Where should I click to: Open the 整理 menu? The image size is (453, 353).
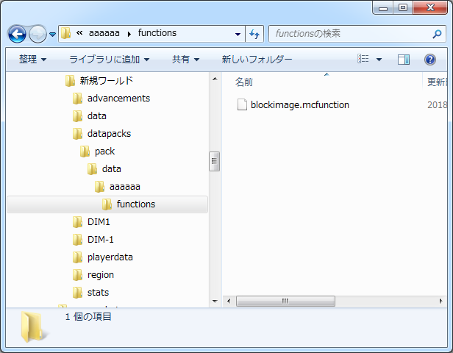[x=33, y=60]
